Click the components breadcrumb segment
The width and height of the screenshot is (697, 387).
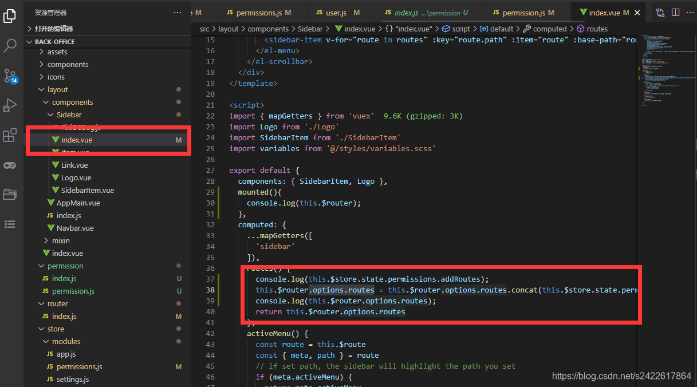(x=268, y=29)
